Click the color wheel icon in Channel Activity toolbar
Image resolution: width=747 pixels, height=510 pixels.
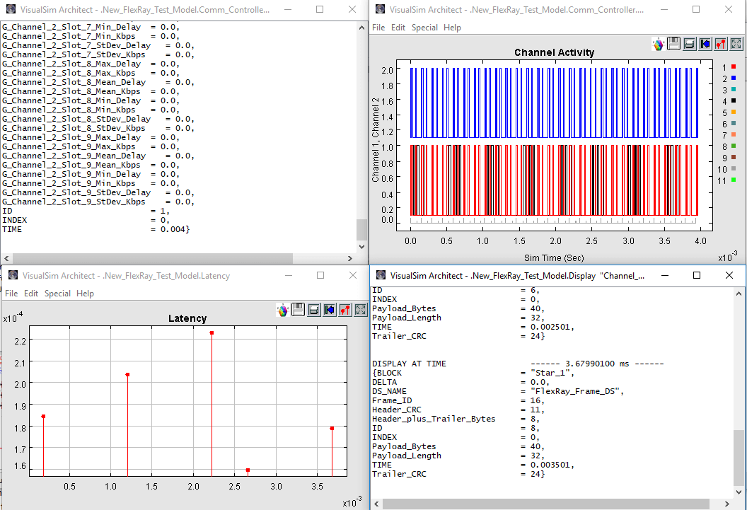[x=658, y=44]
